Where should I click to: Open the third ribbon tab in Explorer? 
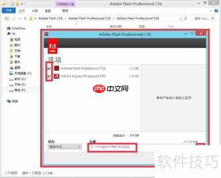point(35,11)
